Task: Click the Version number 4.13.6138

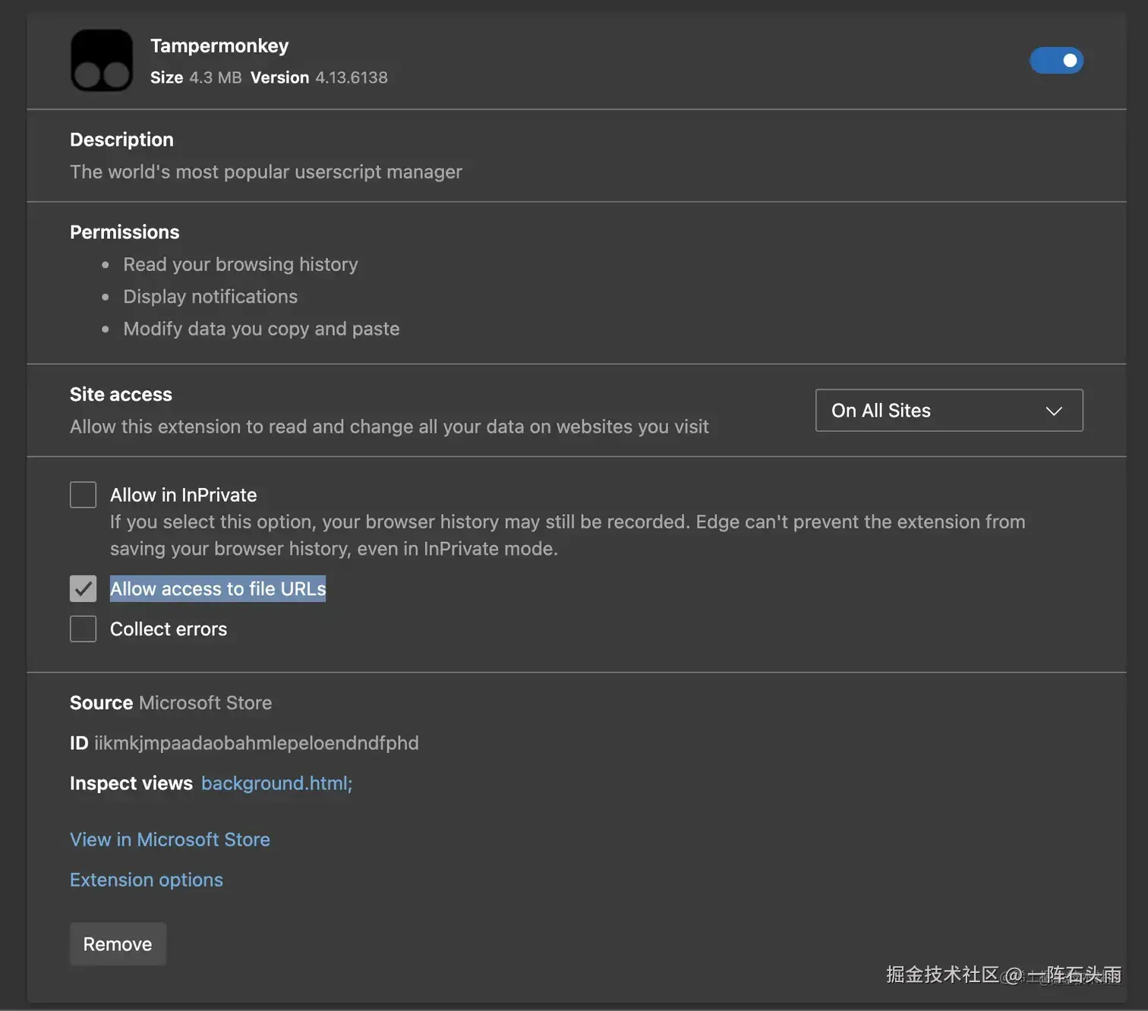Action: [x=352, y=77]
